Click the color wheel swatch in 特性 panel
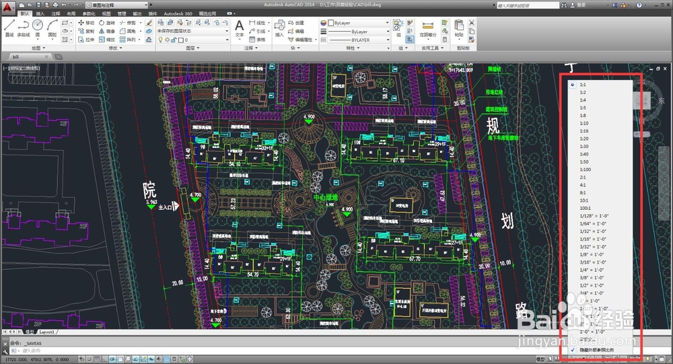 tap(323, 23)
